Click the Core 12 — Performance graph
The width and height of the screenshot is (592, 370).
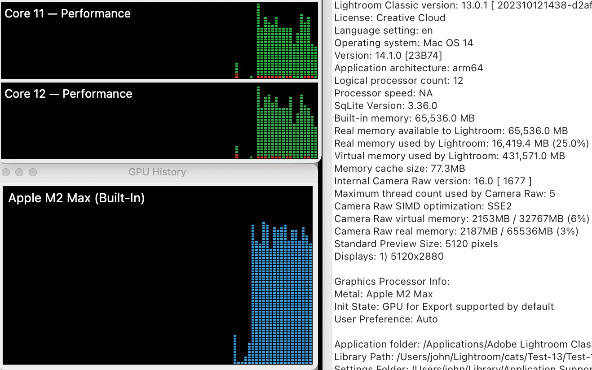(x=159, y=121)
